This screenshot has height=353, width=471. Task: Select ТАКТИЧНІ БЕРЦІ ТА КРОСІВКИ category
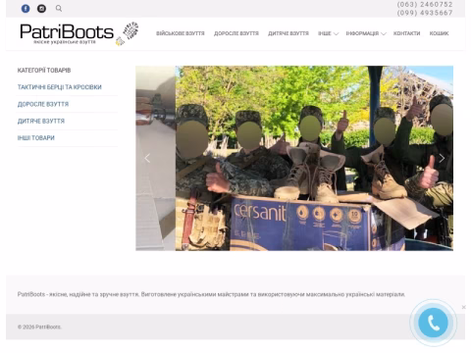click(60, 87)
